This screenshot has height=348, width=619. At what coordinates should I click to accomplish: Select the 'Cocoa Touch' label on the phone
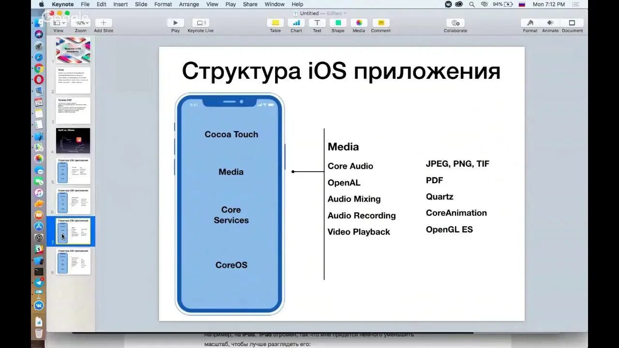pyautogui.click(x=231, y=134)
